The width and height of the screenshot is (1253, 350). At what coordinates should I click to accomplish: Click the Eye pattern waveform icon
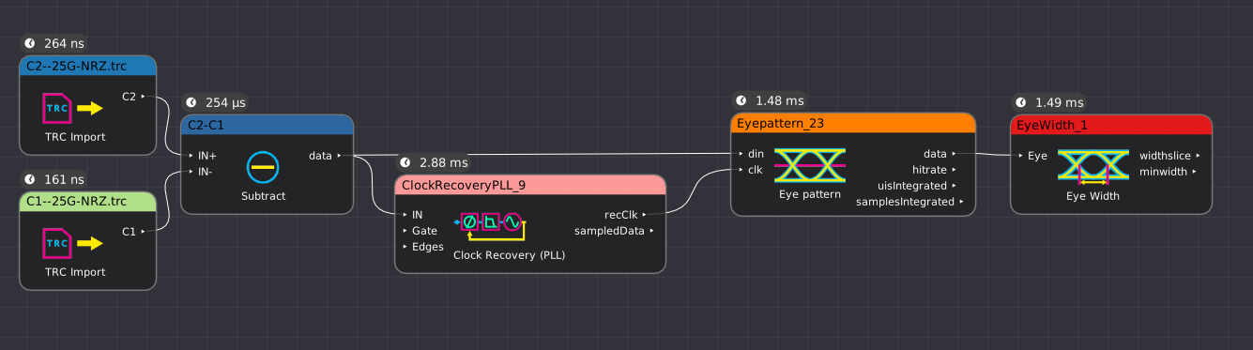[x=810, y=166]
